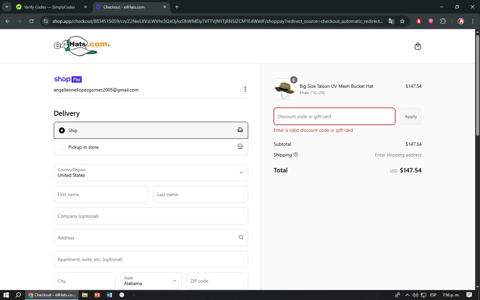
Task: Click the error text about valid discount code
Action: click(313, 130)
